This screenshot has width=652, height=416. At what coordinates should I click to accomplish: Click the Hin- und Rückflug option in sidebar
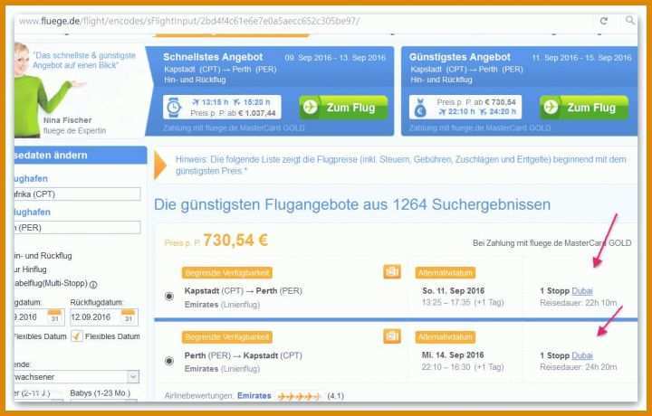pos(43,256)
